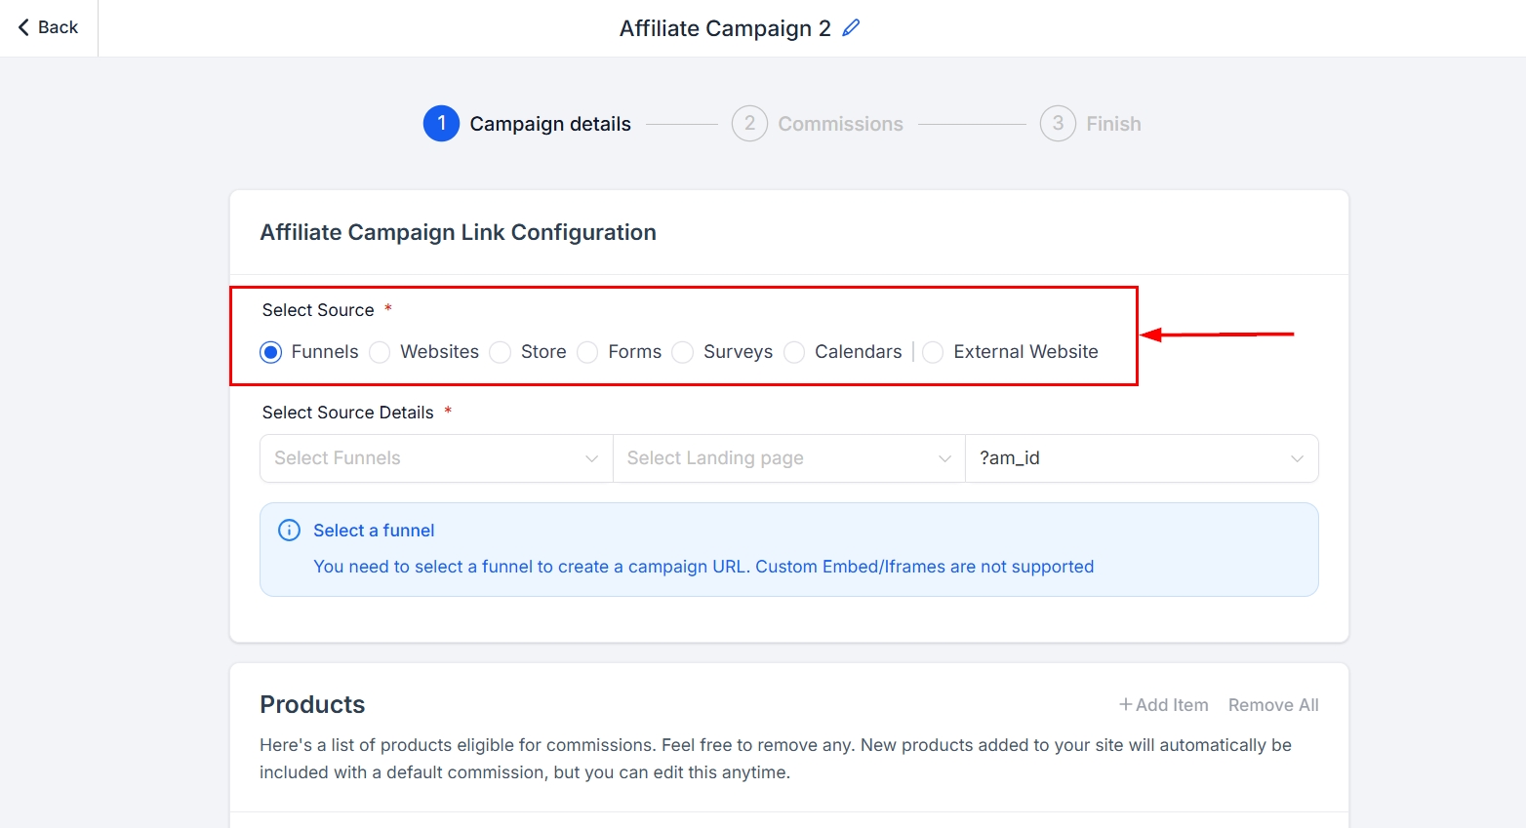Click the step 2 Commissions circle
The height and width of the screenshot is (828, 1526).
tap(749, 124)
